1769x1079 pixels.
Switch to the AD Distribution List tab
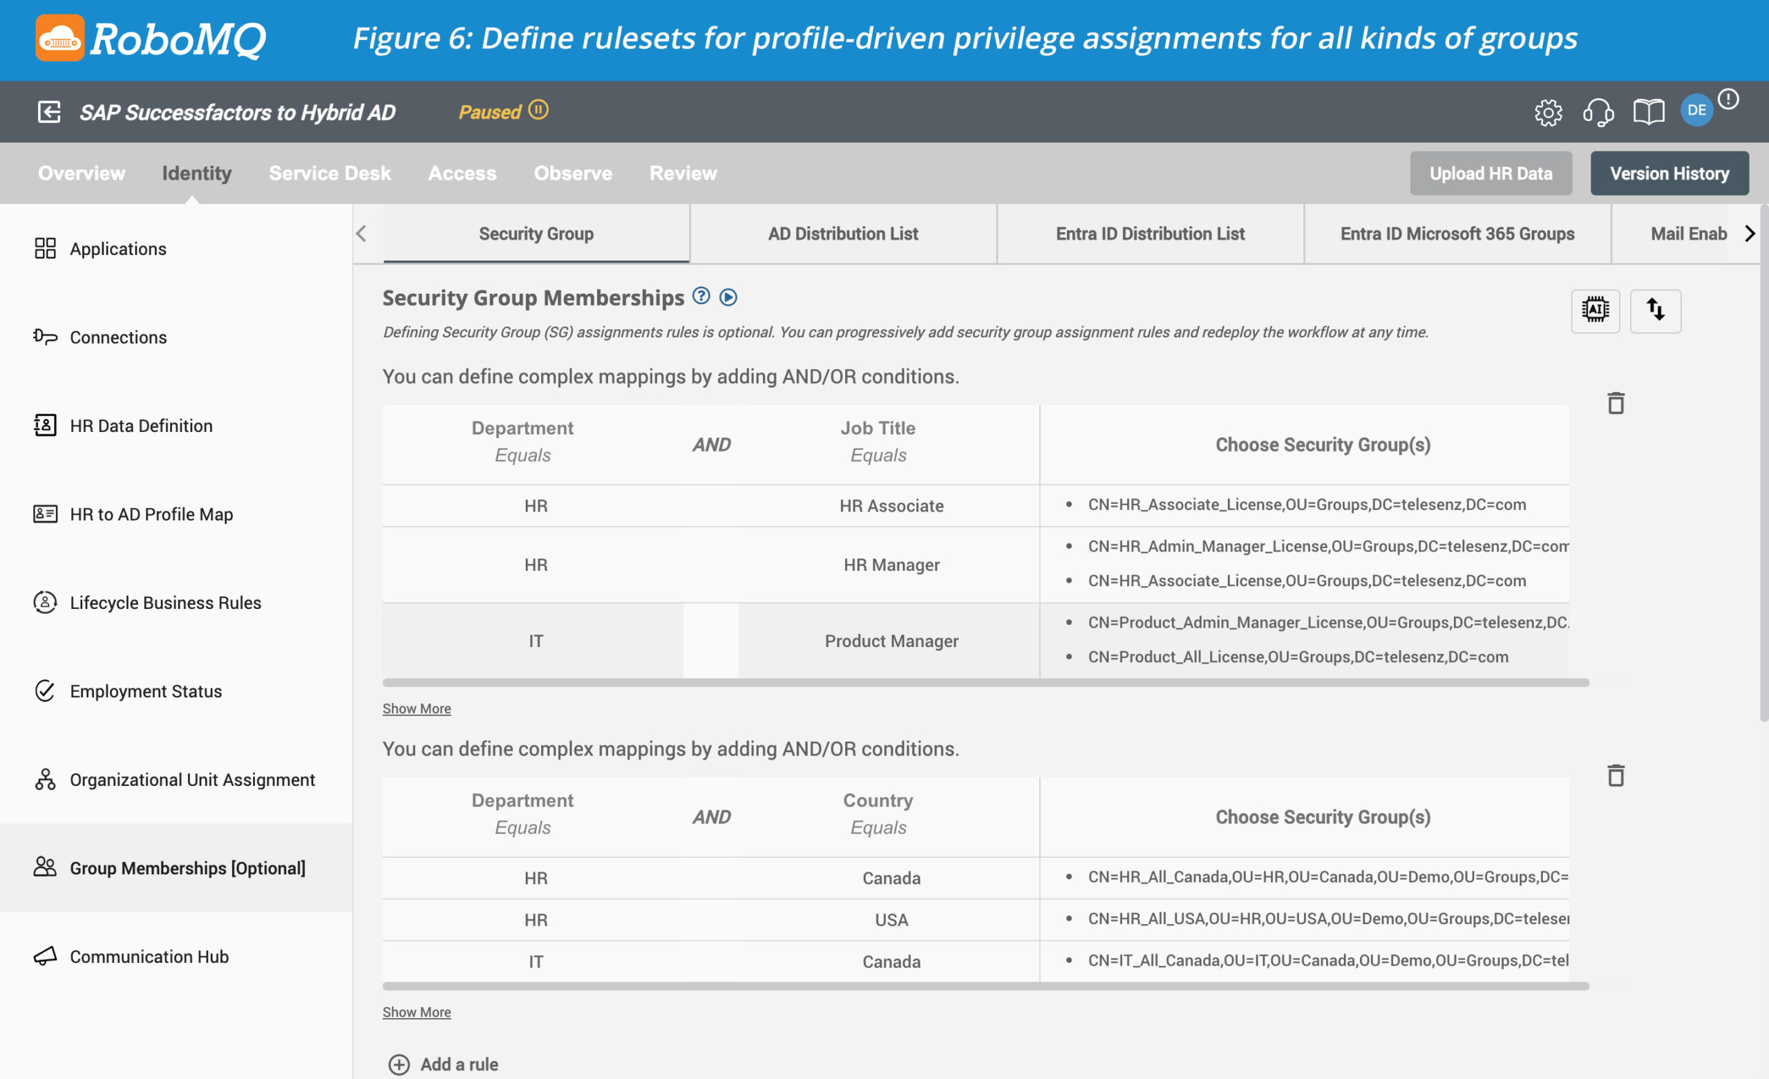(843, 234)
